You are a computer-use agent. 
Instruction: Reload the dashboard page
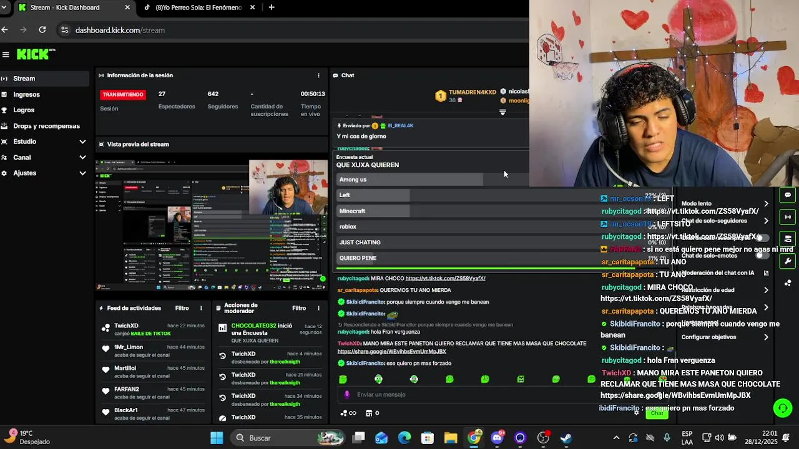[x=42, y=29]
